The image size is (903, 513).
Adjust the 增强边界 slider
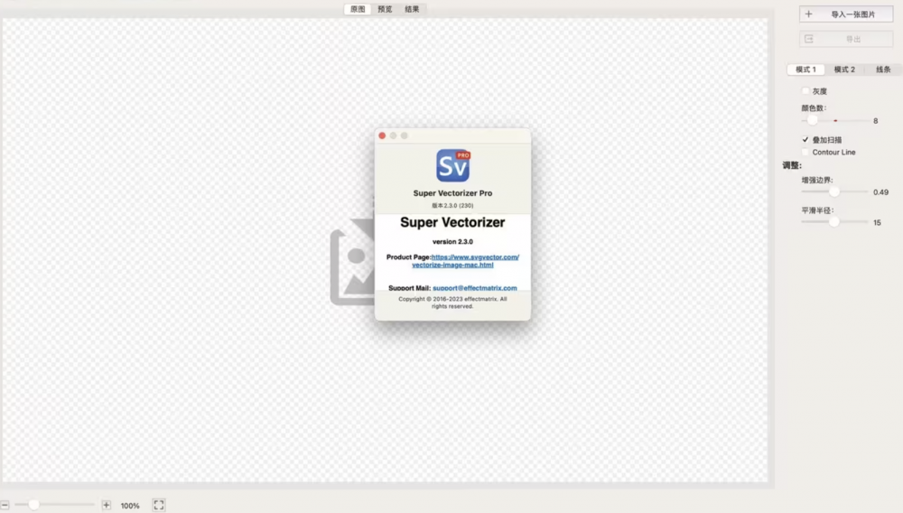click(x=833, y=191)
